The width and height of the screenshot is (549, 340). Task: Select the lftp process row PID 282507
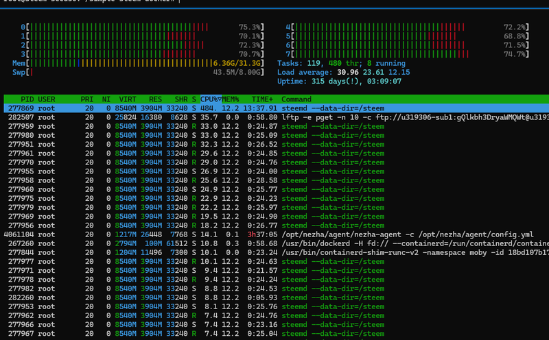274,117
